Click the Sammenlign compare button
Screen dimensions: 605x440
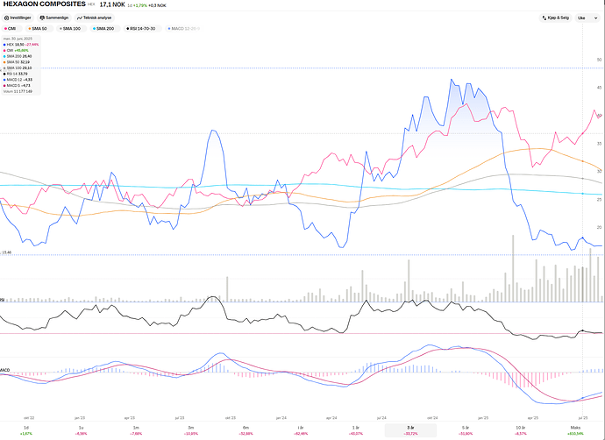(x=54, y=18)
